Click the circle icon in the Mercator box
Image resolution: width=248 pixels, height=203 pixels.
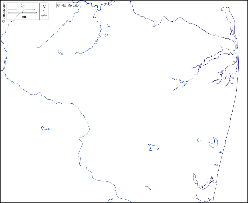(x=59, y=5)
